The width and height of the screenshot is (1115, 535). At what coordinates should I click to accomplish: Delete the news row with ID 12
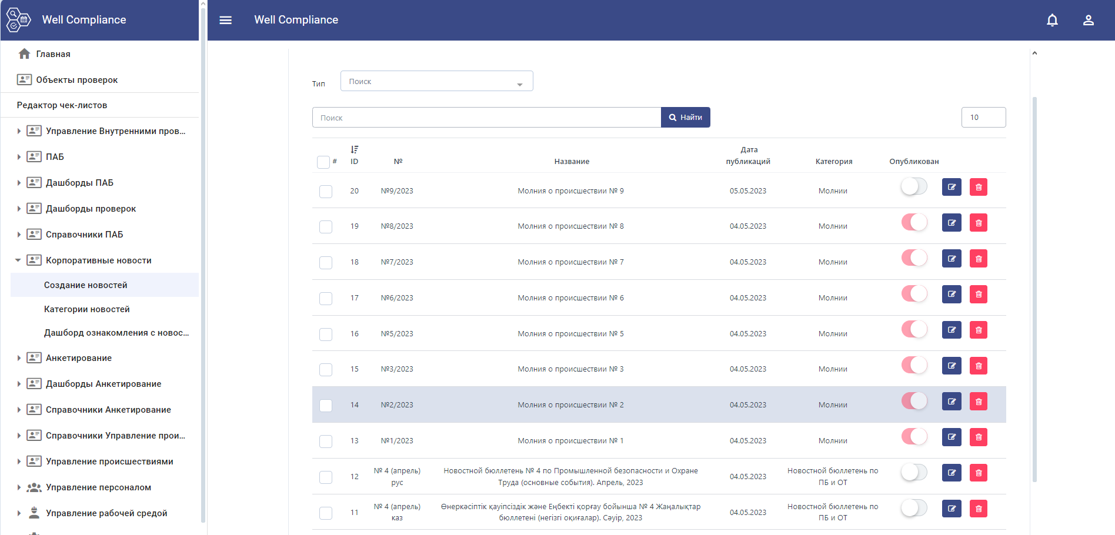[x=978, y=473]
